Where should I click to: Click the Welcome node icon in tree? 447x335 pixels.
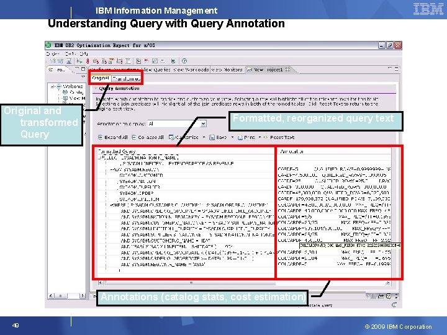(x=59, y=86)
